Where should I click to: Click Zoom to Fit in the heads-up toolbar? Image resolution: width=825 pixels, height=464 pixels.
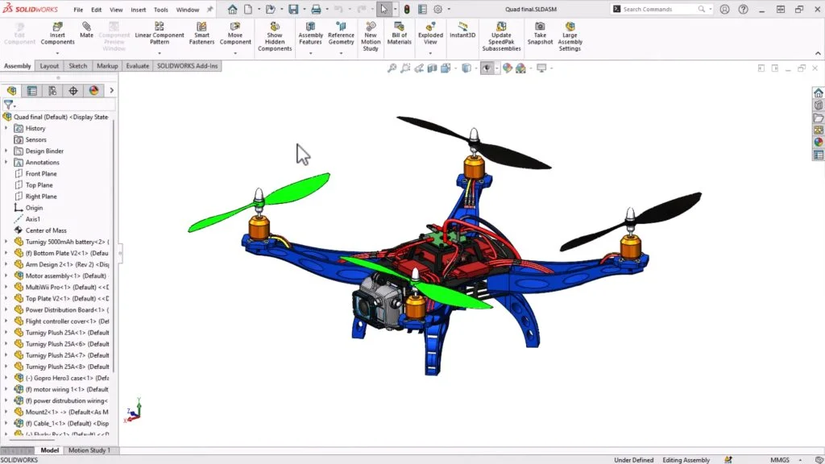click(393, 68)
